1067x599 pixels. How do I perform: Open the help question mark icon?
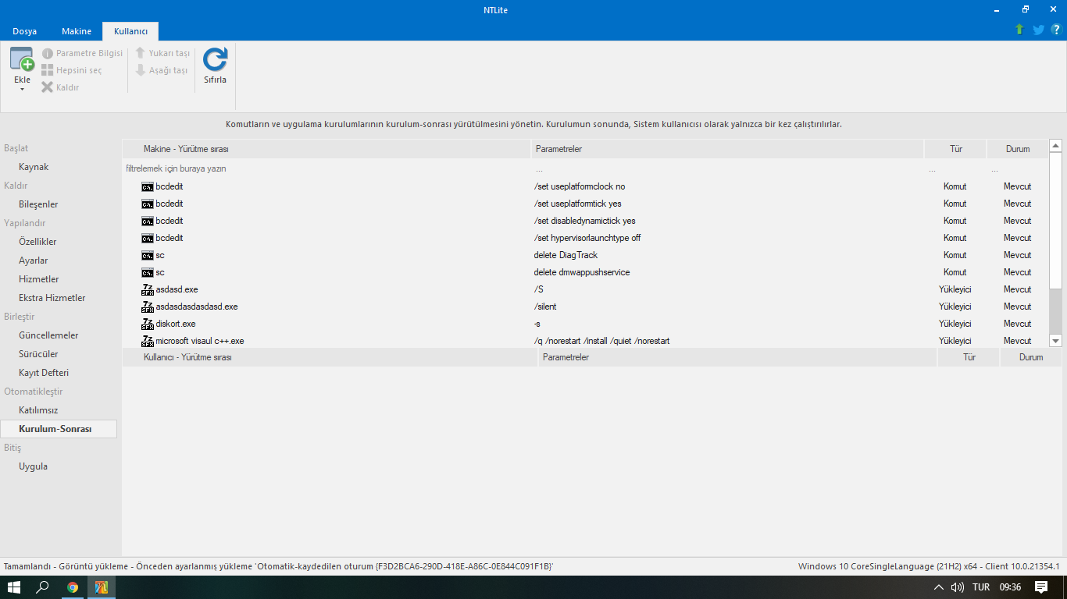click(x=1056, y=30)
